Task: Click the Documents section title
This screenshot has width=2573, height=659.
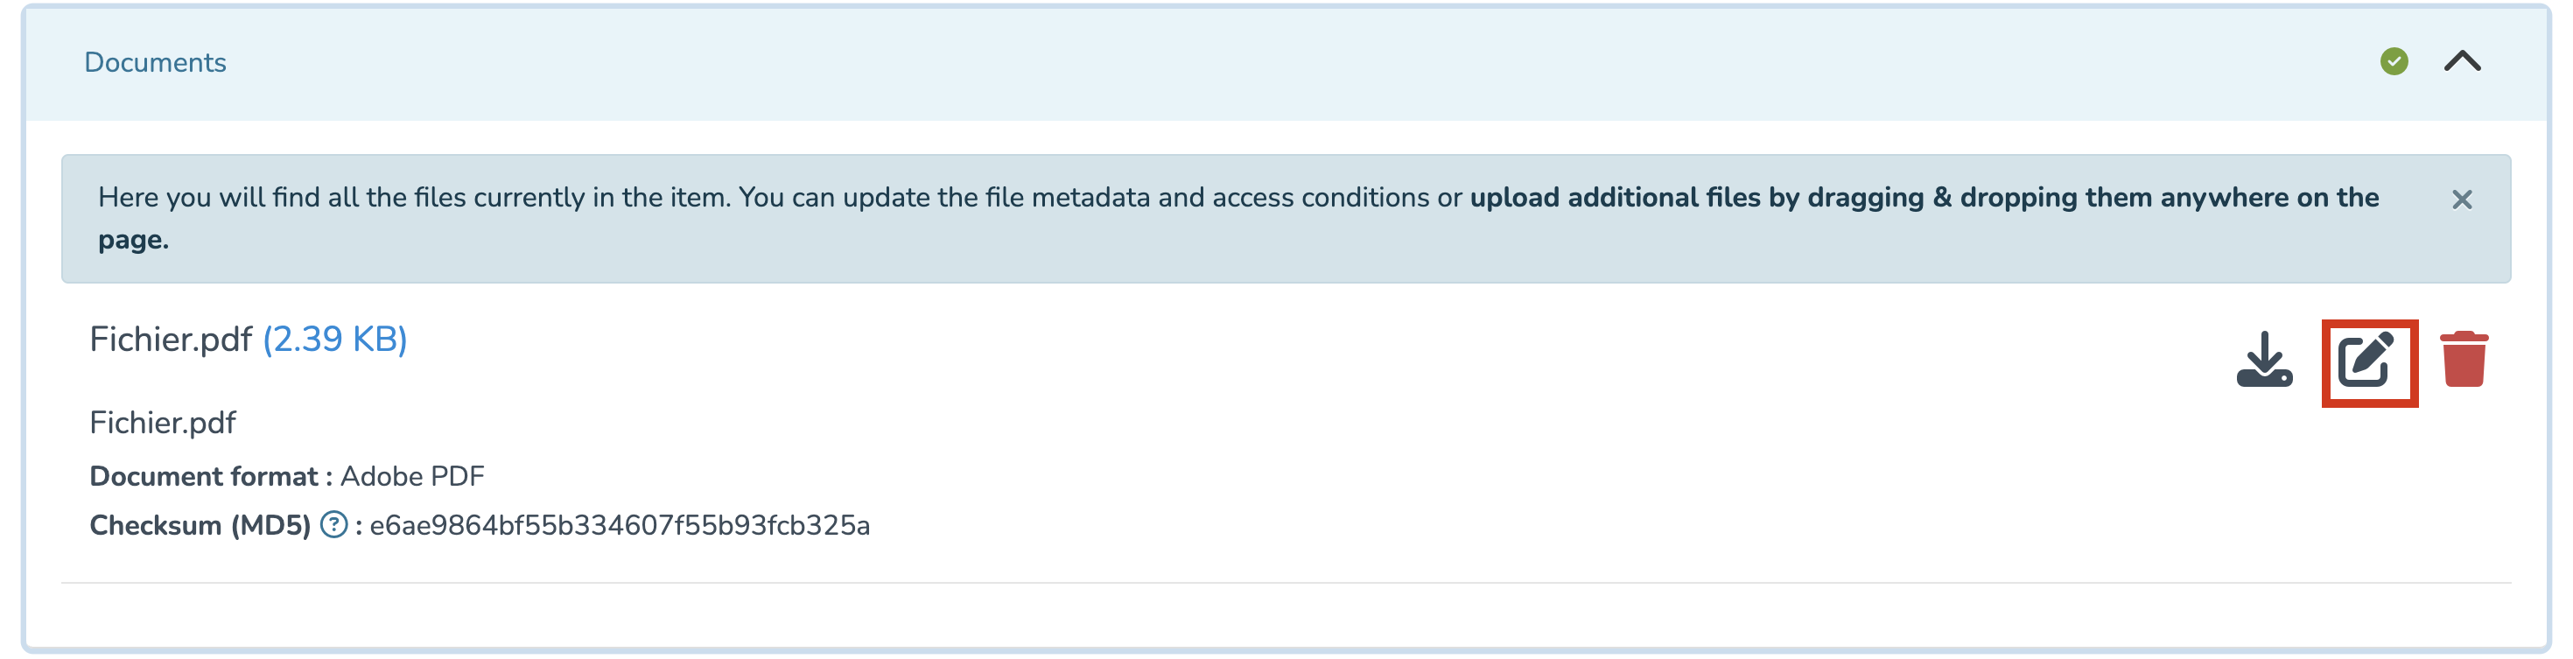Action: point(155,63)
